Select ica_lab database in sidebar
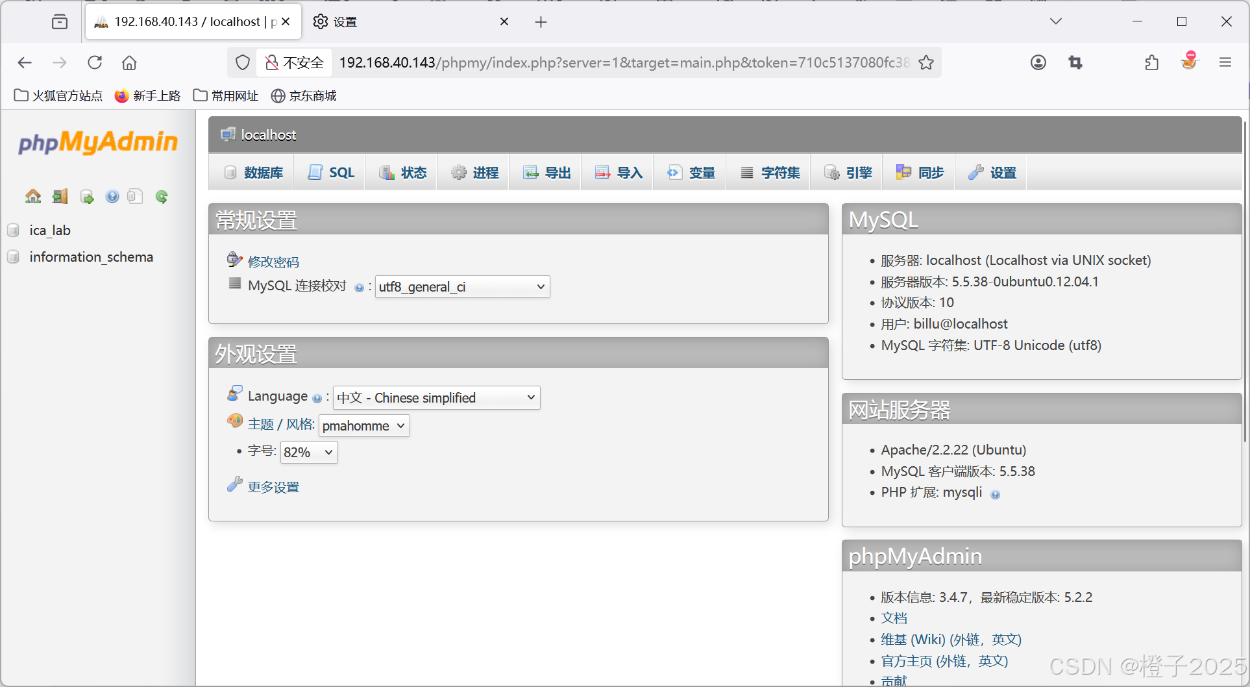Image resolution: width=1250 pixels, height=687 pixels. point(50,230)
